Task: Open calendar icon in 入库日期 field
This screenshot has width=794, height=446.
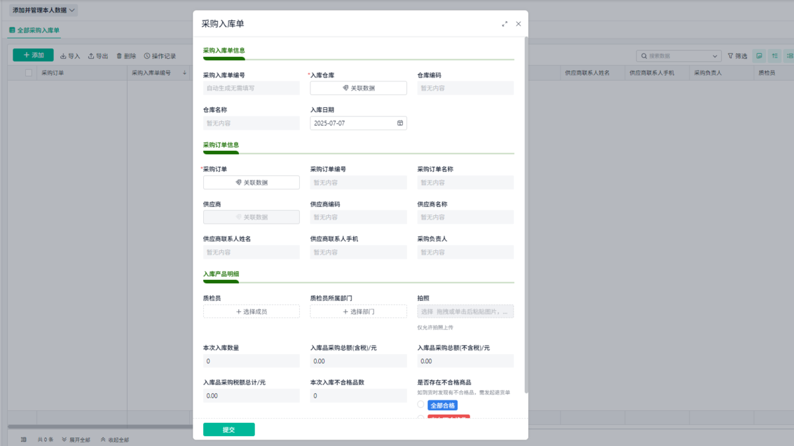Action: click(400, 123)
